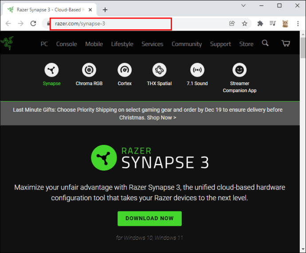306x253 pixels.
Task: Select the Streamer Companion App smiley icon
Action: point(239,70)
